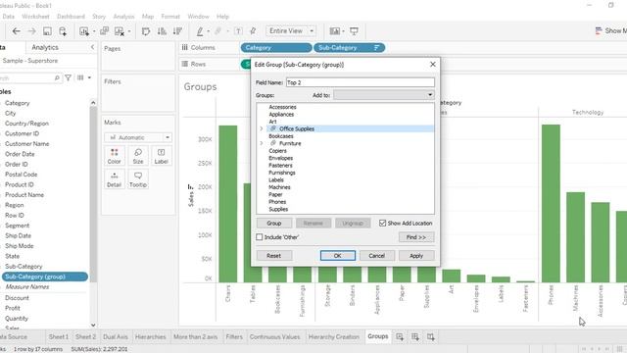Click the Show Mark Labels T icon
This screenshot has height=353, width=627.
click(x=238, y=31)
